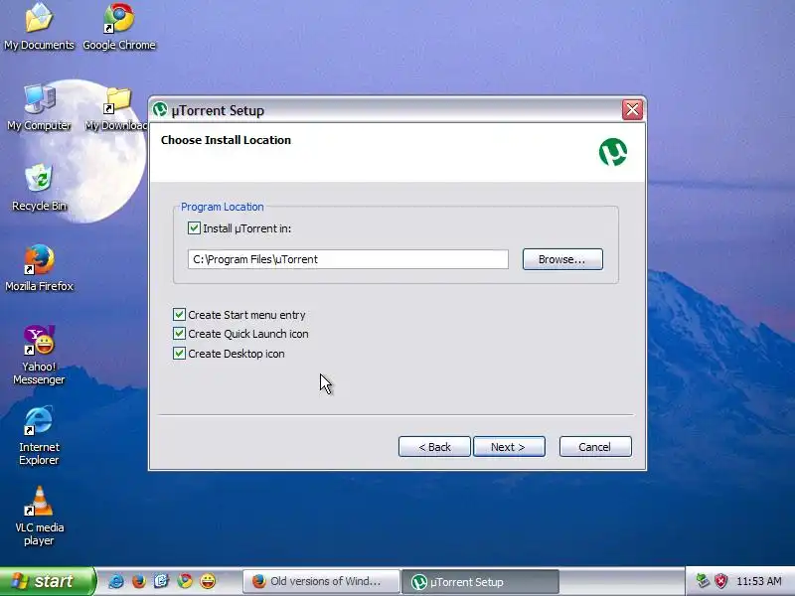The height and width of the screenshot is (596, 795).
Task: Click the install path text field
Action: click(x=348, y=259)
